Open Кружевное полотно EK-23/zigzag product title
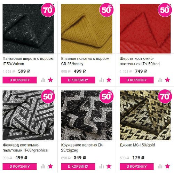Screen dimensions: 174x174 (x=82, y=148)
